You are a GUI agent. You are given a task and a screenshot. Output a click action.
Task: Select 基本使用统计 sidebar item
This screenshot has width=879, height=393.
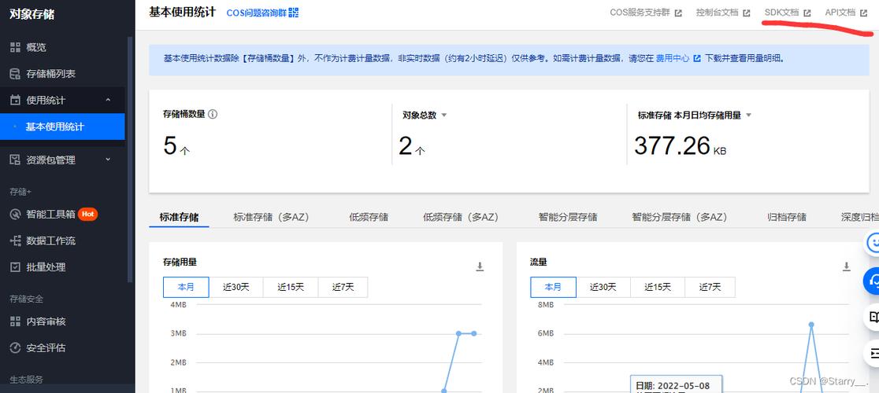(62, 127)
